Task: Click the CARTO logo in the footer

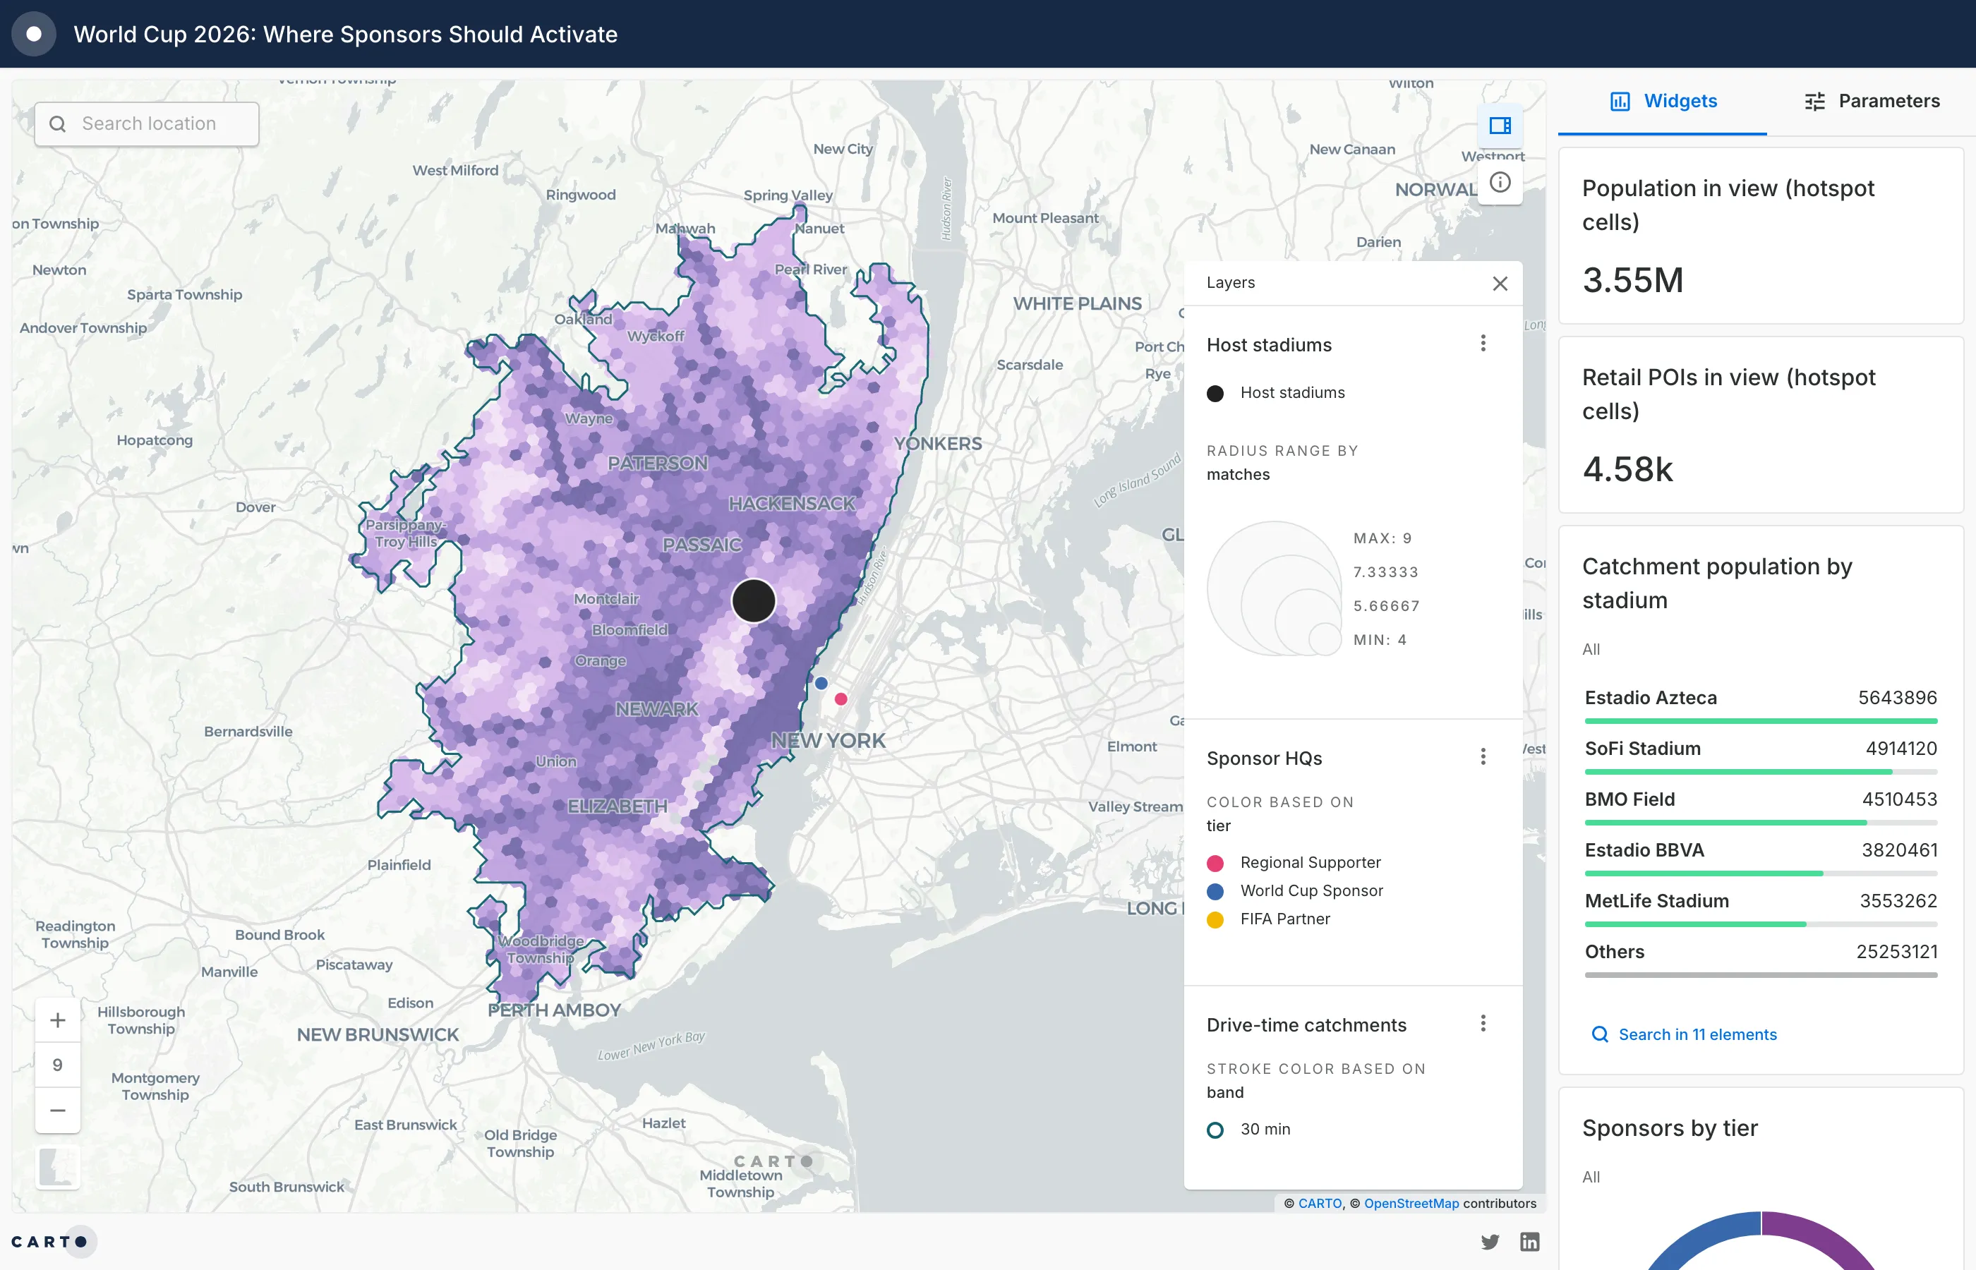Action: coord(53,1241)
